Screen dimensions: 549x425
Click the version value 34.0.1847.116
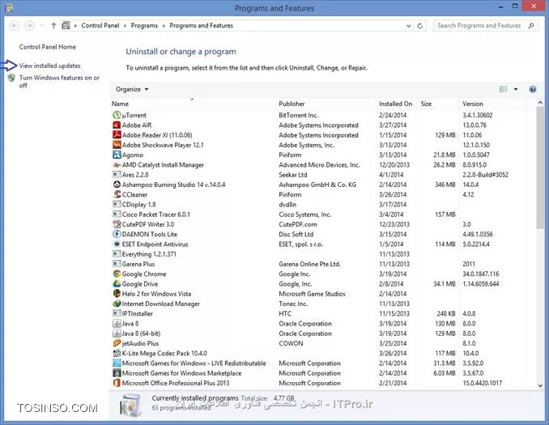[481, 274]
